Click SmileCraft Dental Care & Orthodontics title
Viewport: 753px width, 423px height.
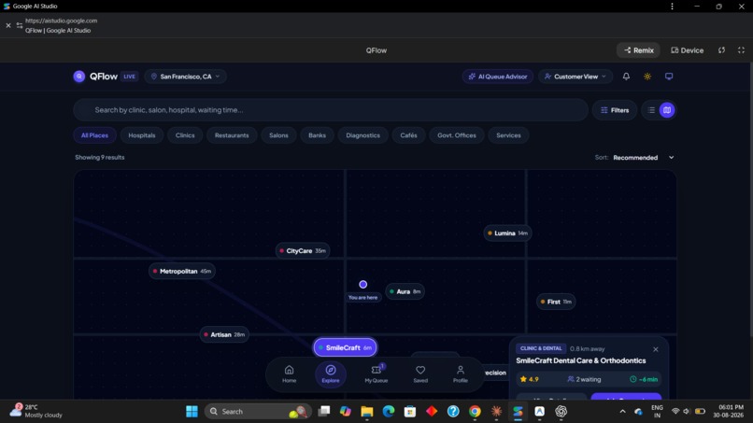click(x=580, y=360)
